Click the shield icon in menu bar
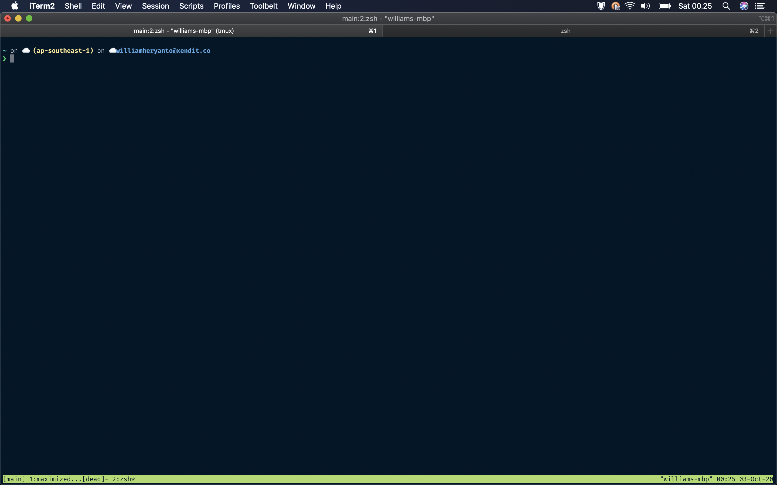The width and height of the screenshot is (777, 485). pos(601,6)
